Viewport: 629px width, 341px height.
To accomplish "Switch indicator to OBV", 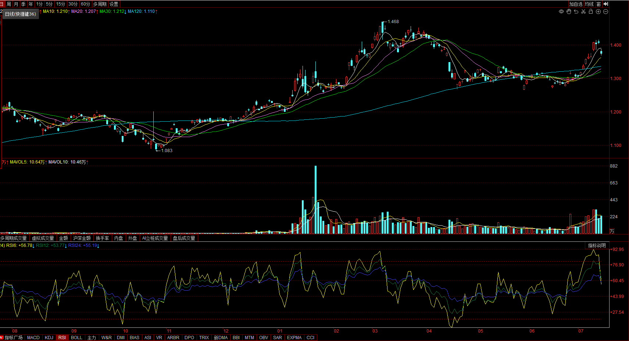I will click(x=264, y=338).
